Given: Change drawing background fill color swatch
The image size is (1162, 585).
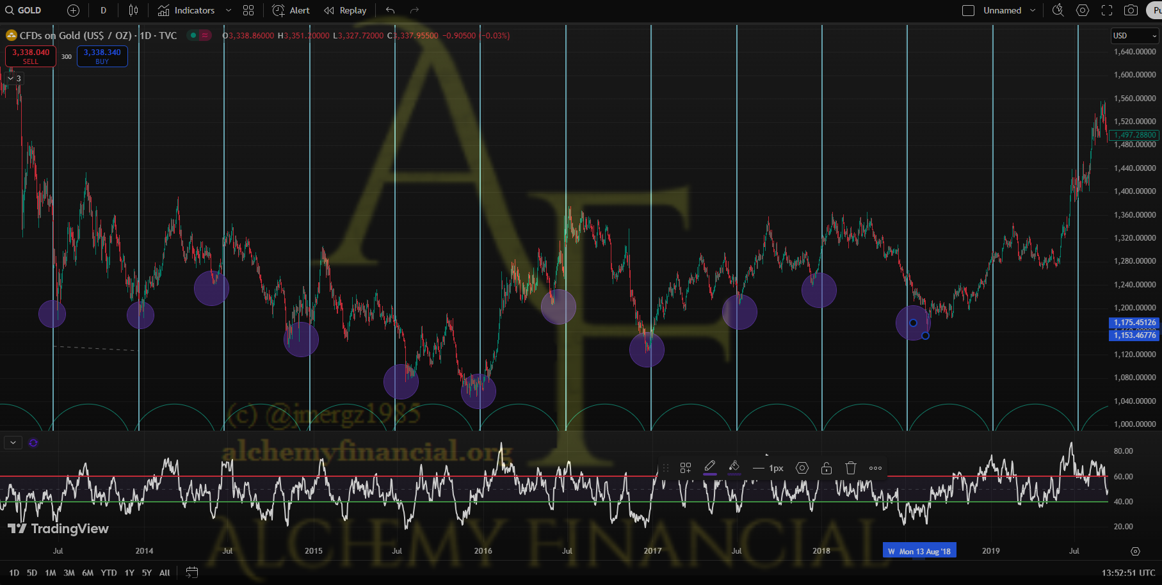Looking at the screenshot, I should 734,468.
